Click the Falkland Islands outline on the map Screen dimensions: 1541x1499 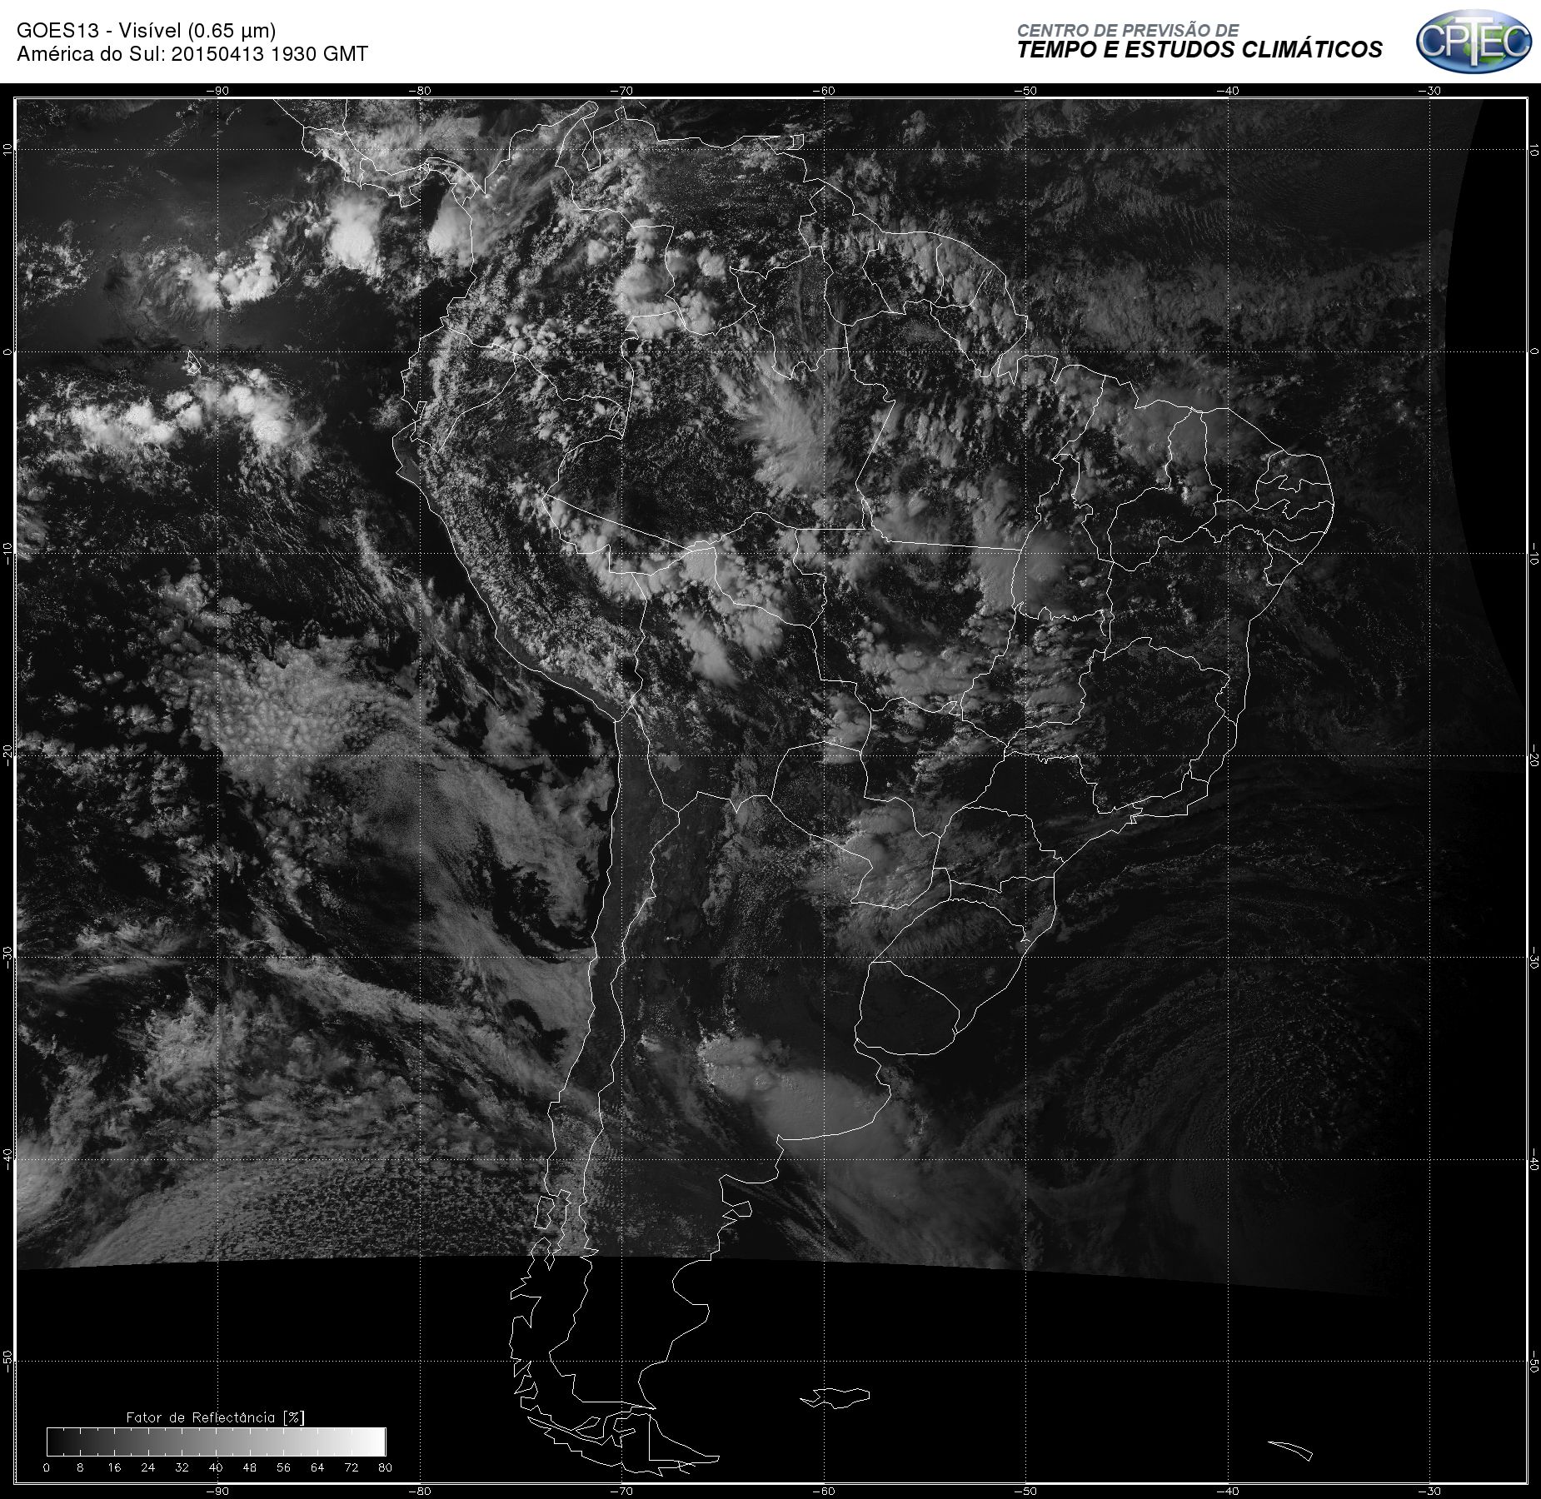(x=835, y=1397)
